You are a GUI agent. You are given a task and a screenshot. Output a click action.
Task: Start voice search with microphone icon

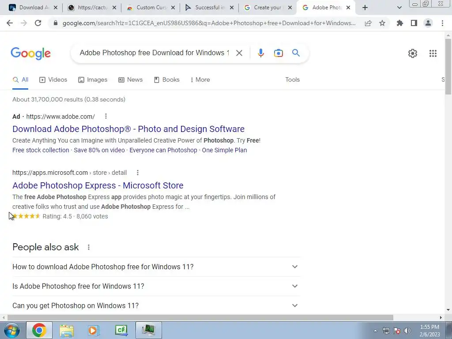(260, 53)
